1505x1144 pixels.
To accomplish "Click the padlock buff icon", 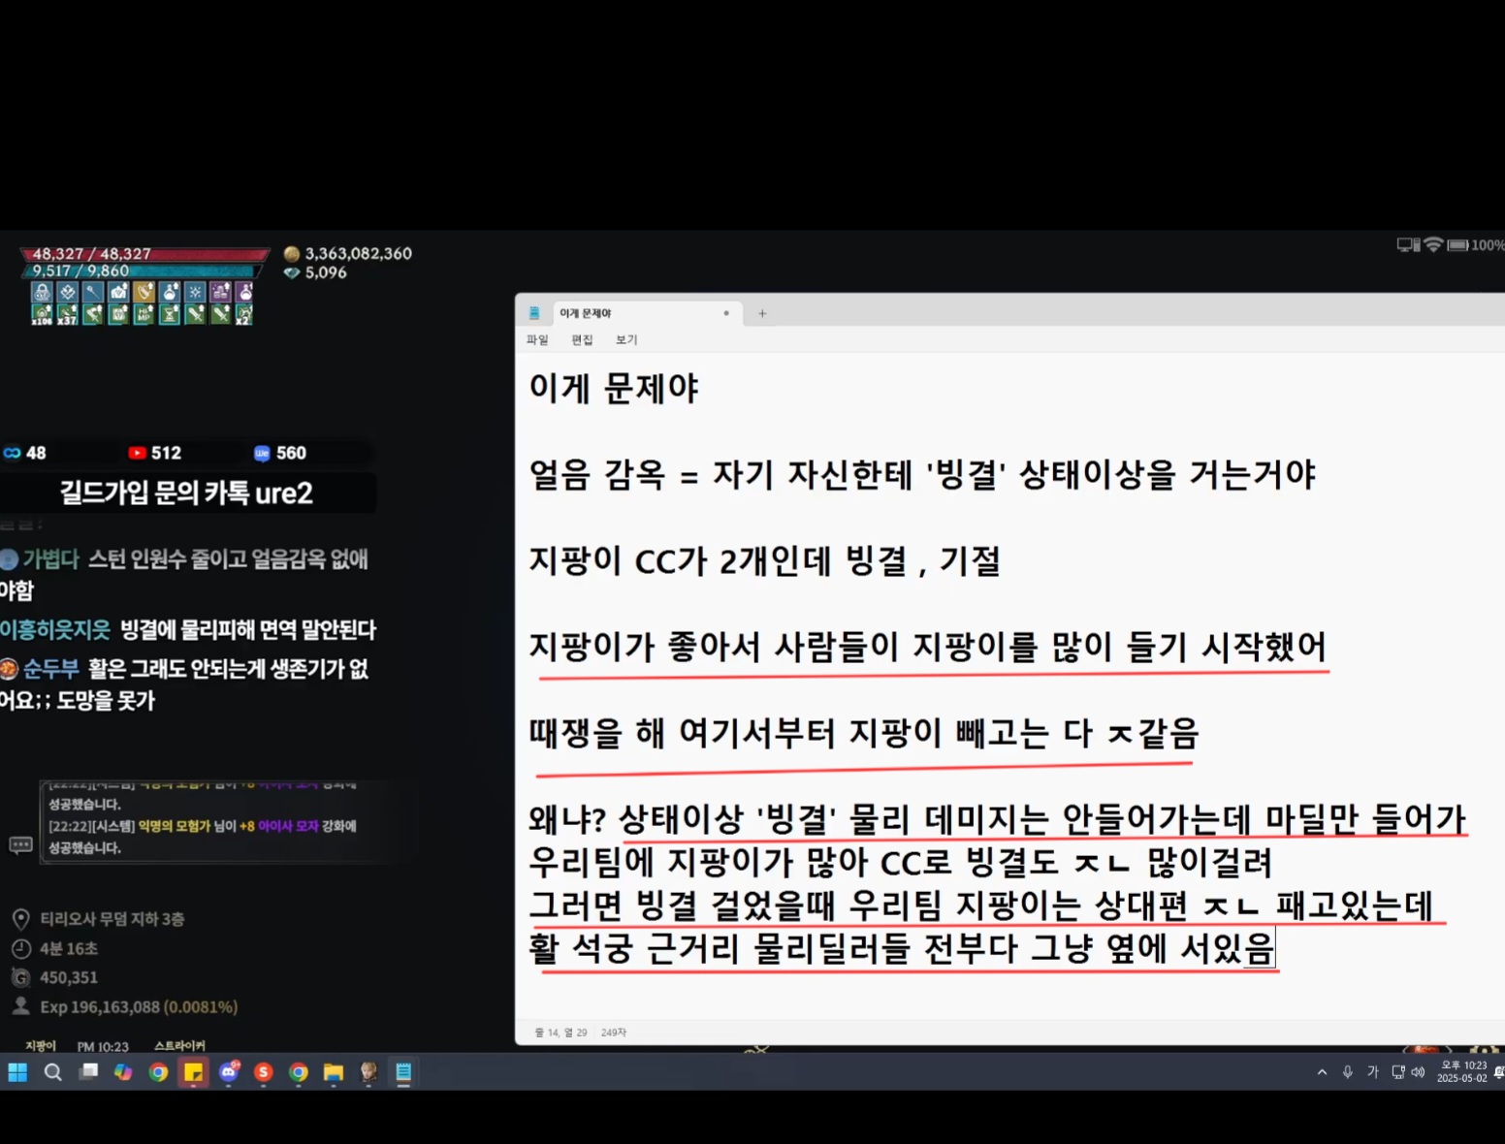I will pyautogui.click(x=42, y=292).
